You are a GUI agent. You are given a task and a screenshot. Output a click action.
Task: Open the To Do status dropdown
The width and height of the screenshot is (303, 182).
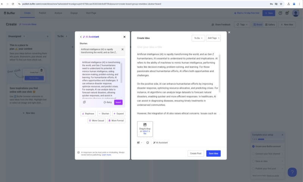click(x=198, y=38)
